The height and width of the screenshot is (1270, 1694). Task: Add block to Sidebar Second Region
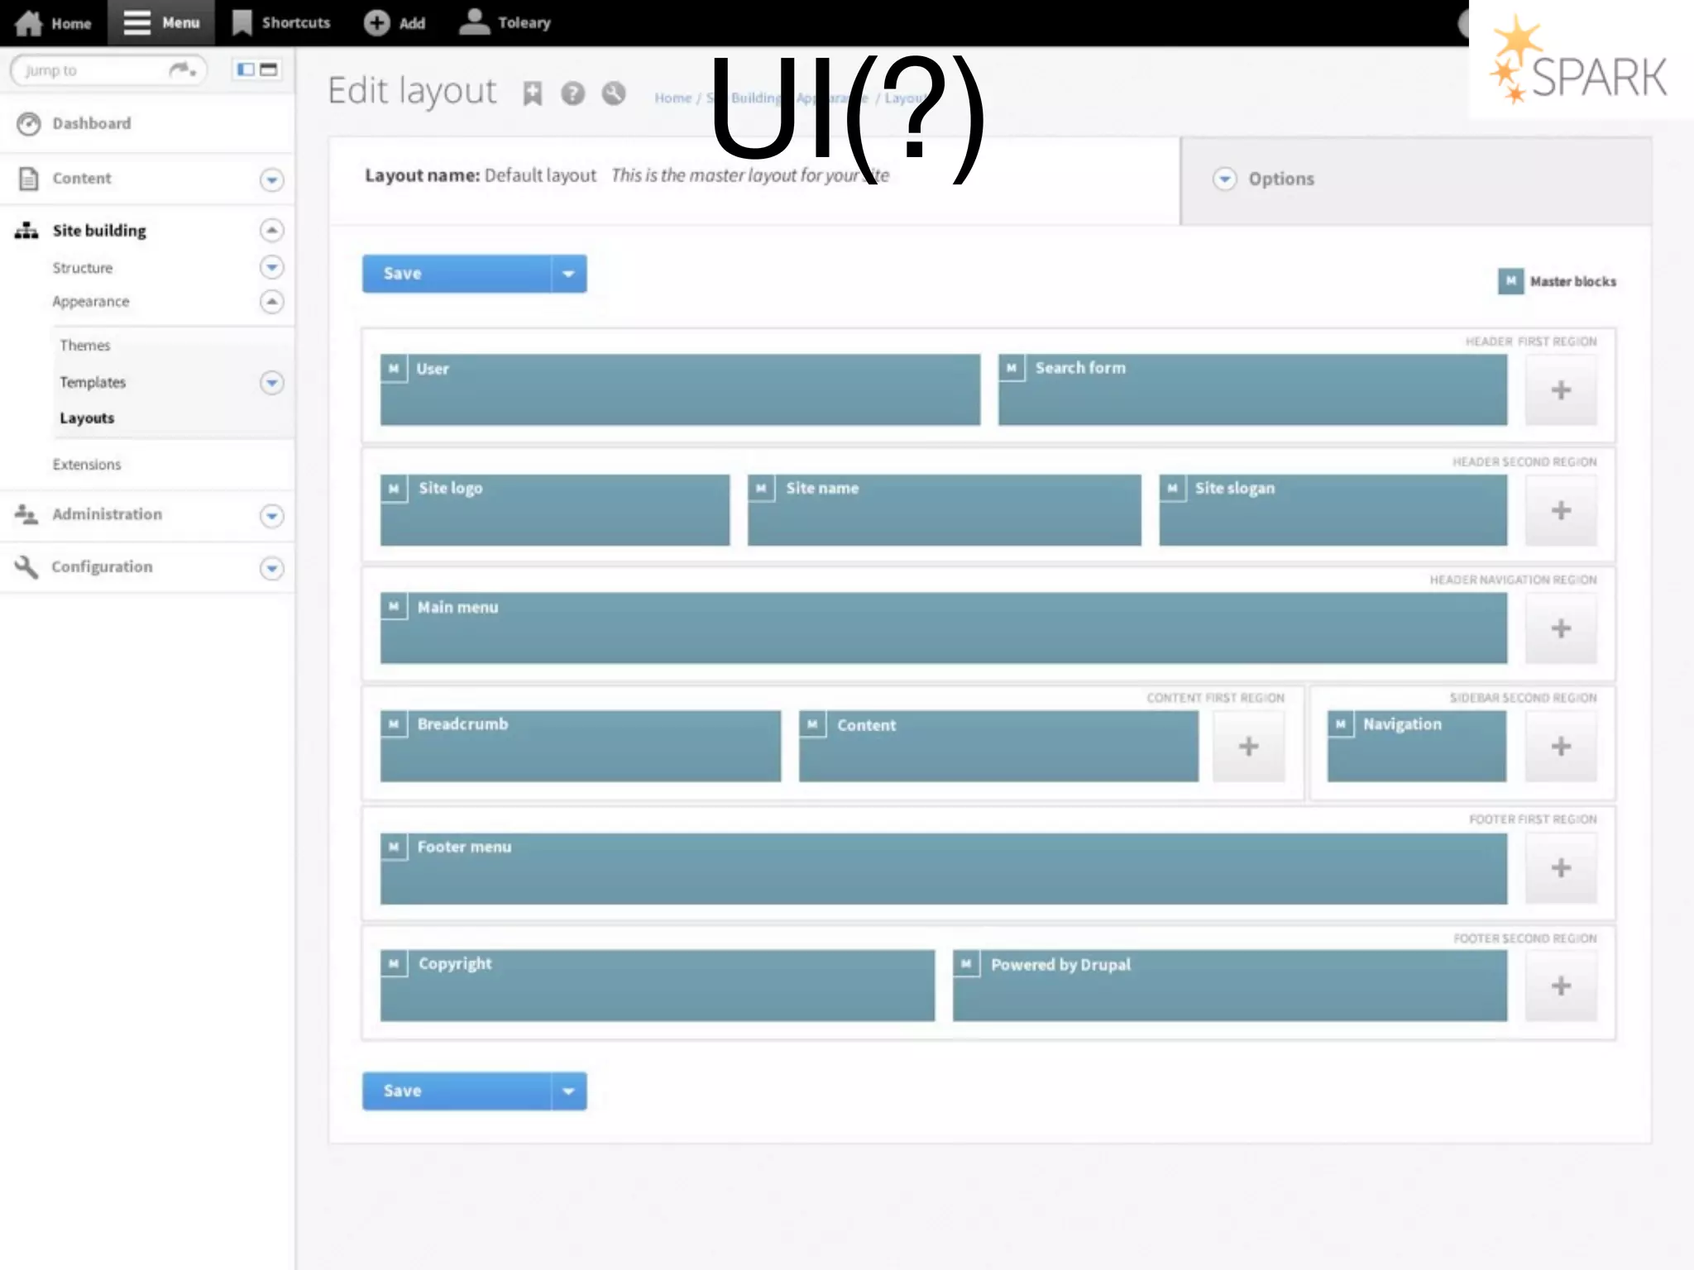[x=1561, y=747]
